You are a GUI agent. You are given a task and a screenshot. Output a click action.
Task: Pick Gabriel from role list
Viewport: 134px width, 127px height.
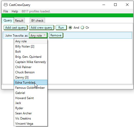31,93
